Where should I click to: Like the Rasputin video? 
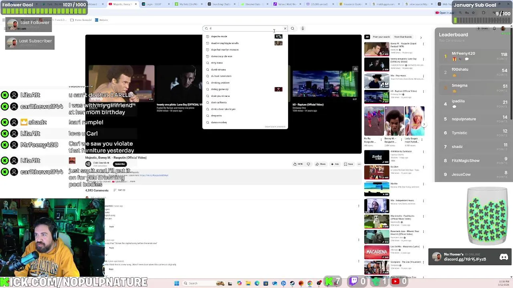click(298, 164)
